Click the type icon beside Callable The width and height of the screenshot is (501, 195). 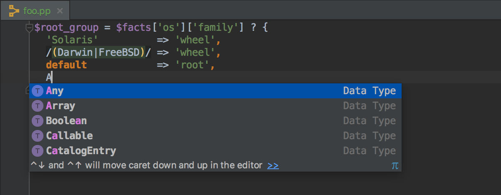[x=38, y=136]
